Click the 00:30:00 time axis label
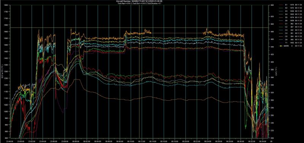The height and width of the screenshot is (143, 304). pos(241,141)
